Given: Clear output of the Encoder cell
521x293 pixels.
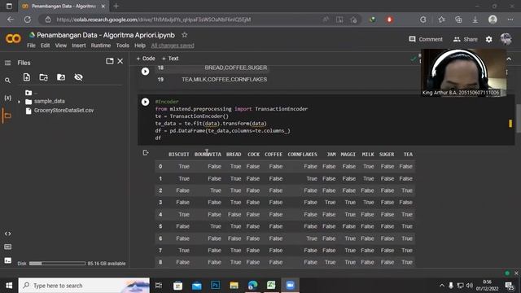Looking at the screenshot, I should click(146, 153).
